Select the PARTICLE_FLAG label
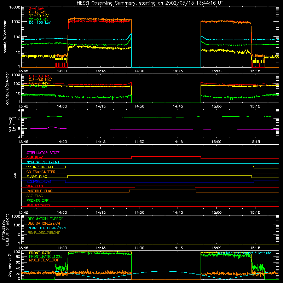Screen dimensions: 283x283 (40, 191)
